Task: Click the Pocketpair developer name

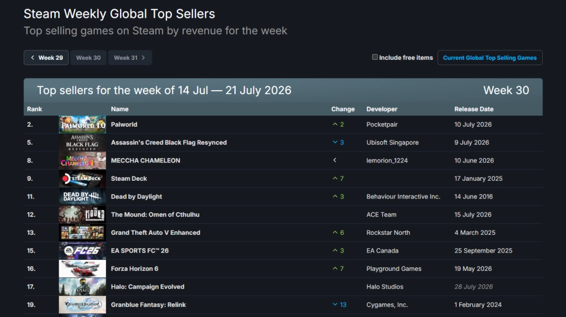Action: (x=382, y=125)
